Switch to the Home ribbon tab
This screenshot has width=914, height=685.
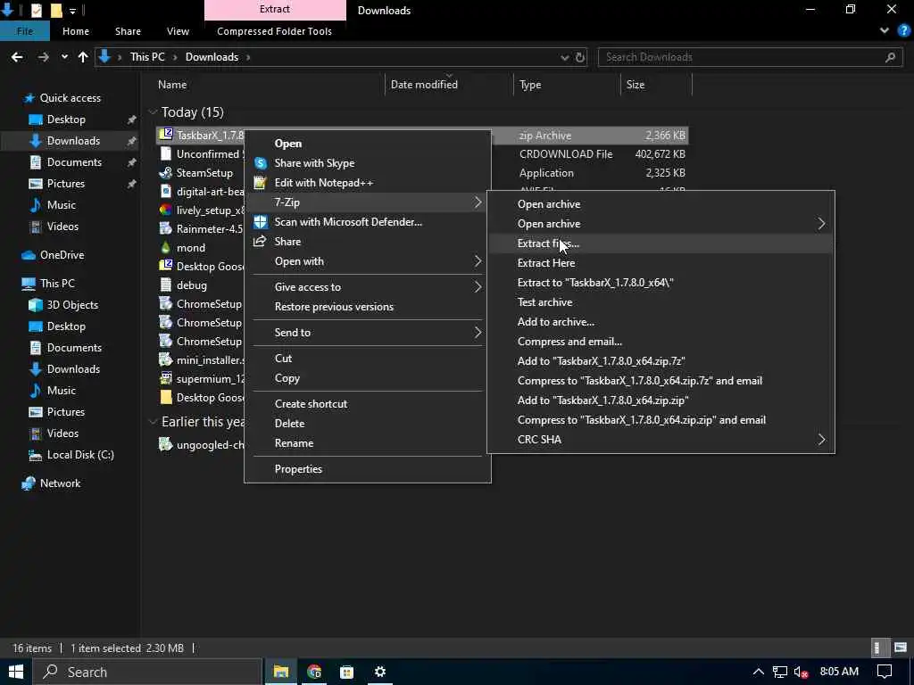[76, 31]
